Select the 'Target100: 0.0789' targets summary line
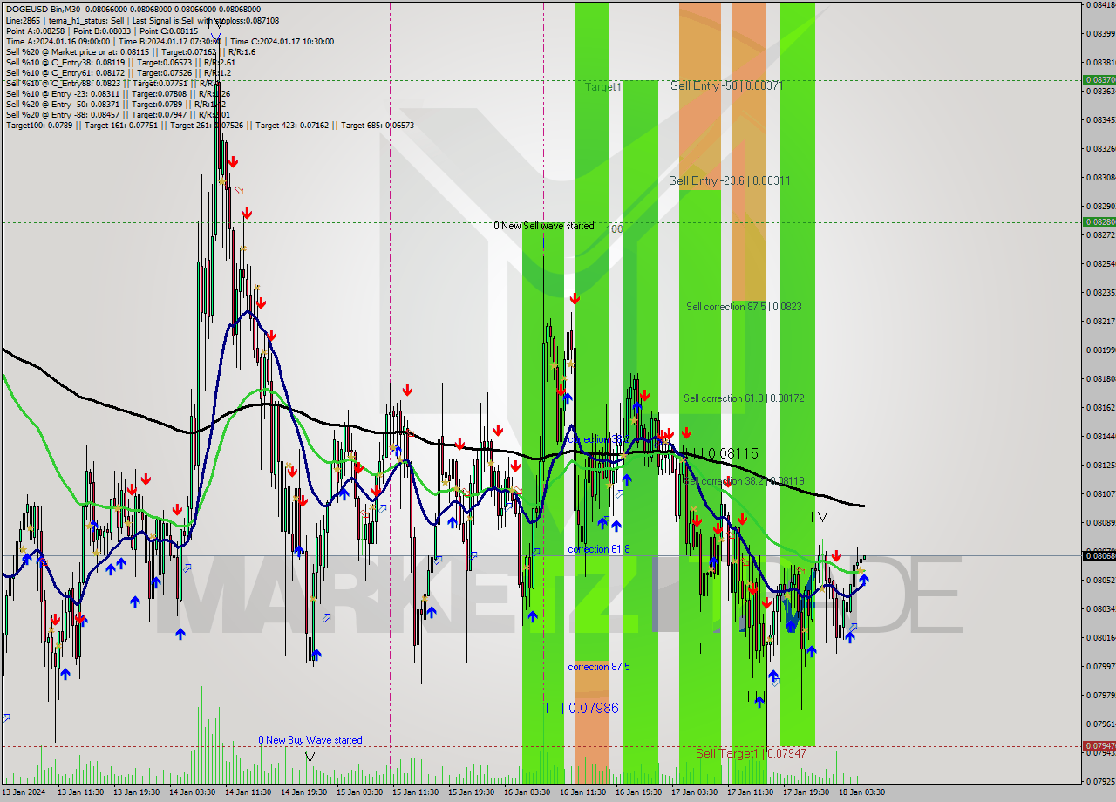The image size is (1116, 802). [209, 126]
